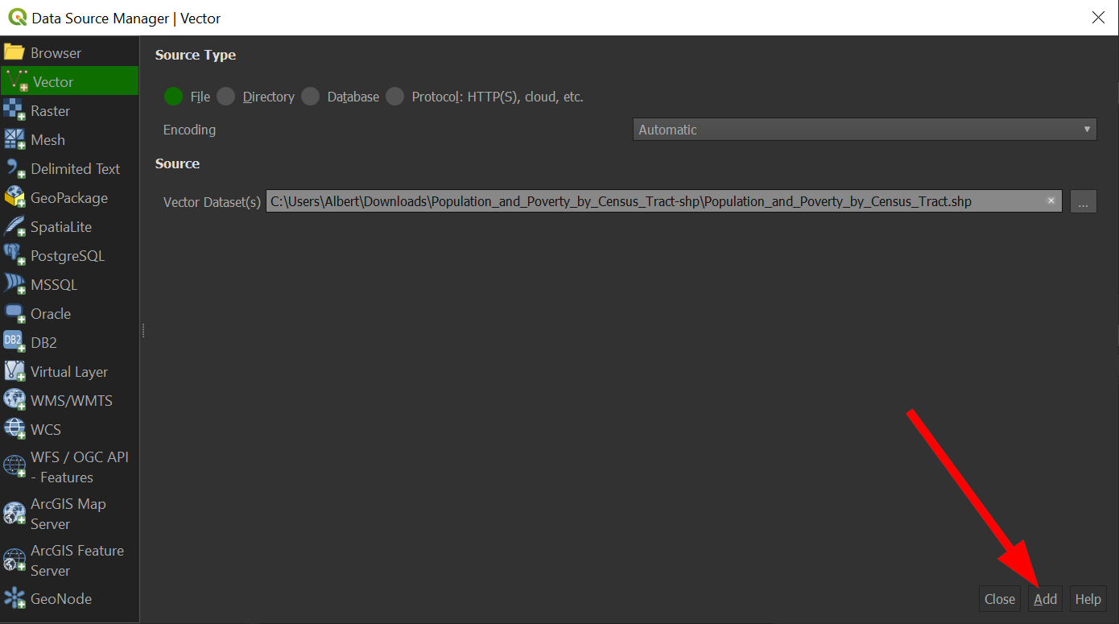Select the WMS/WMTS globe icon
Viewport: 1119px width, 624px height.
(14, 400)
